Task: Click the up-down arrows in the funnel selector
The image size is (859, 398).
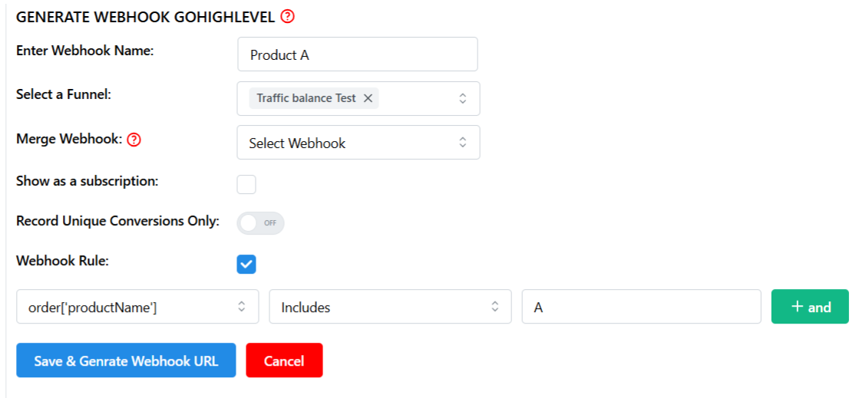Action: tap(462, 99)
